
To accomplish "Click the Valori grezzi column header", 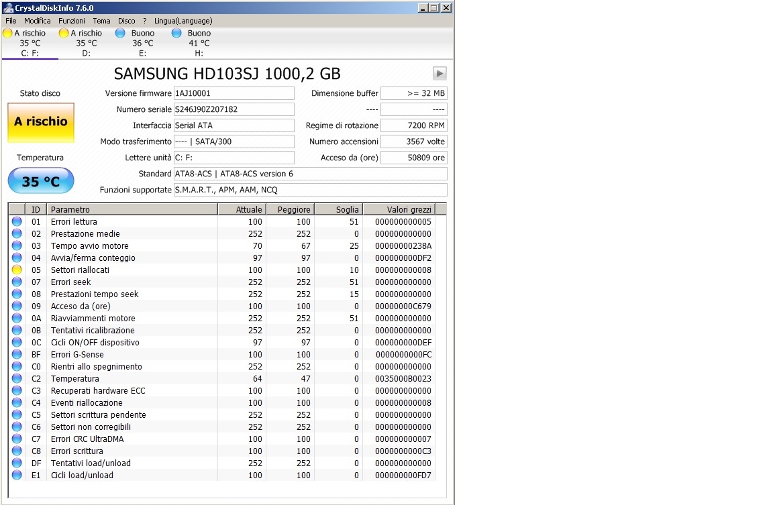I will coord(399,209).
